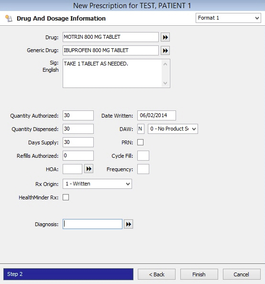Click the Sig box scroll up arrow
Viewport: 265px width, 284px height.
click(x=165, y=64)
